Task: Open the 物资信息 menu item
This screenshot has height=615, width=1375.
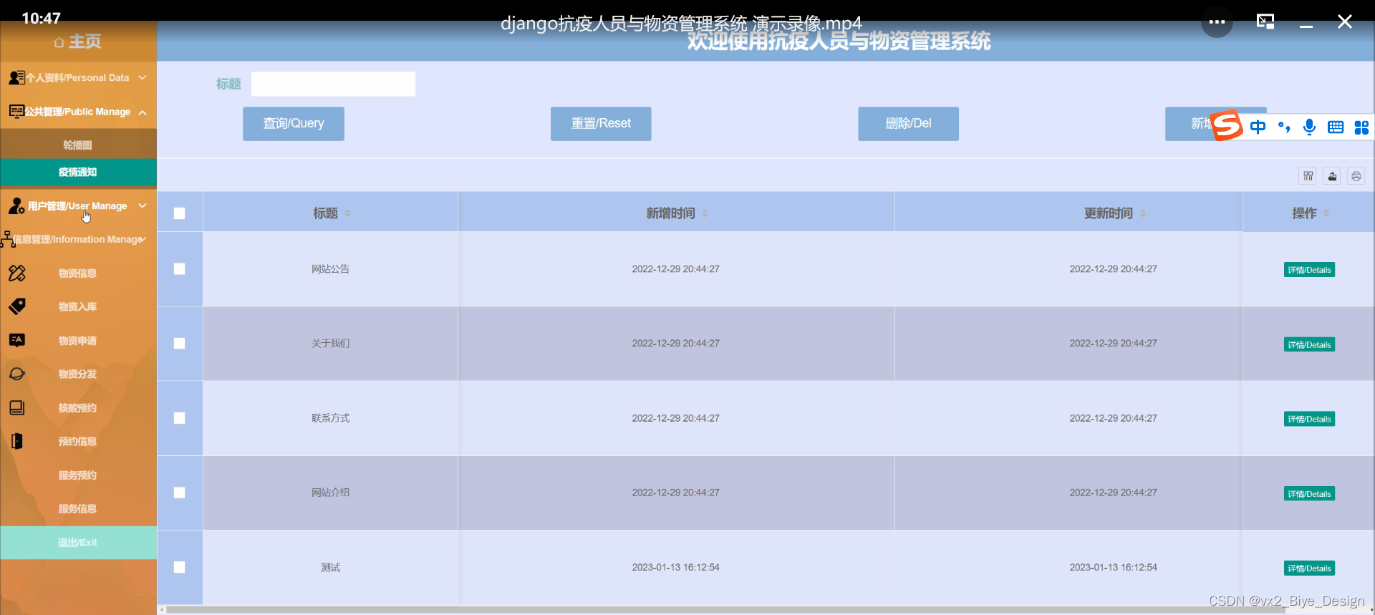Action: (77, 273)
